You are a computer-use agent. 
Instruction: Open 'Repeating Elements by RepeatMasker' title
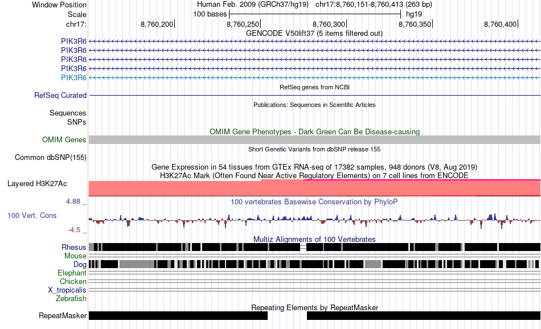coord(314,307)
